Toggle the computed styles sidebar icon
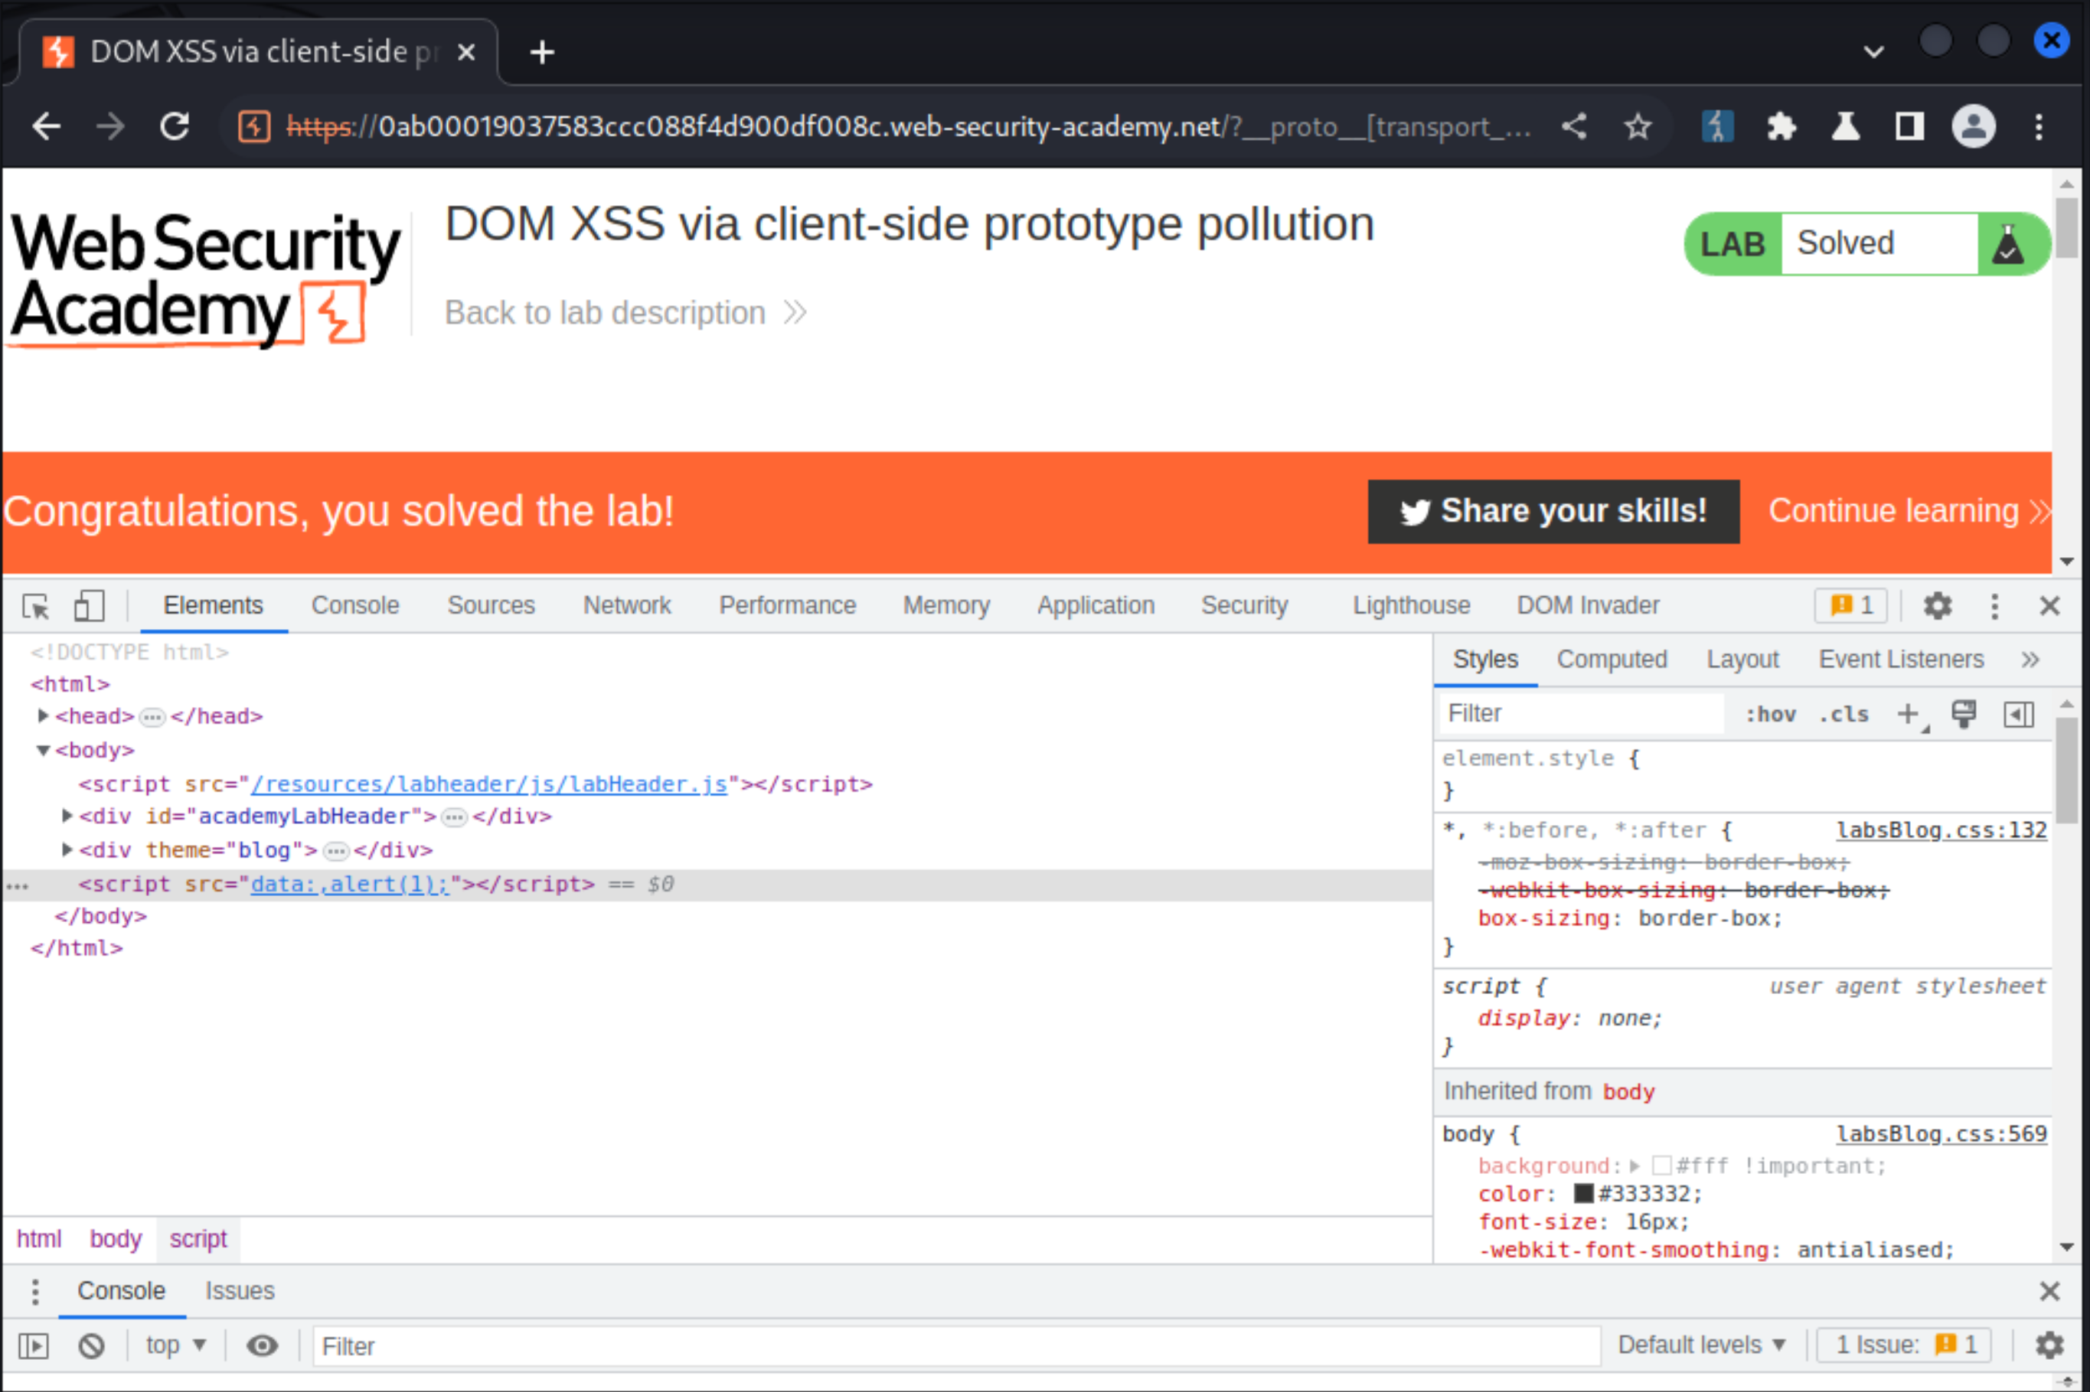The height and width of the screenshot is (1392, 2090). pos(2018,715)
